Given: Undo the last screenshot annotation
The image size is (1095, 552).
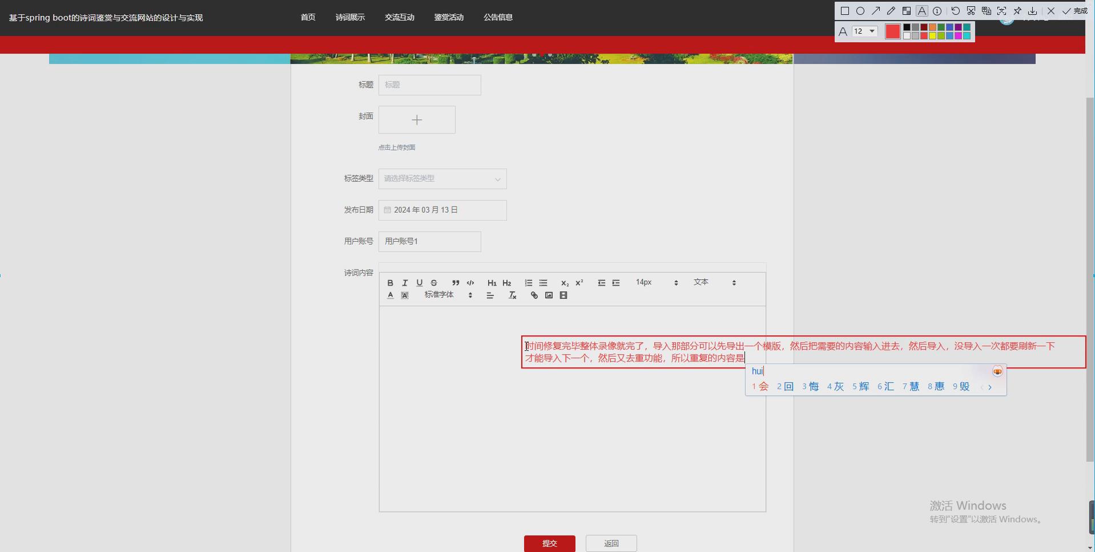Looking at the screenshot, I should point(956,11).
